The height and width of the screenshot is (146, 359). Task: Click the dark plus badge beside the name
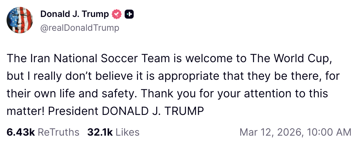[129, 14]
